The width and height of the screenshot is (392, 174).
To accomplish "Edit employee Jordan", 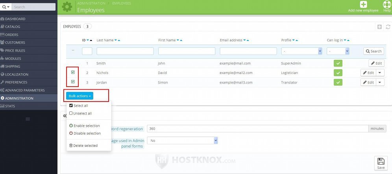I will tap(368, 82).
